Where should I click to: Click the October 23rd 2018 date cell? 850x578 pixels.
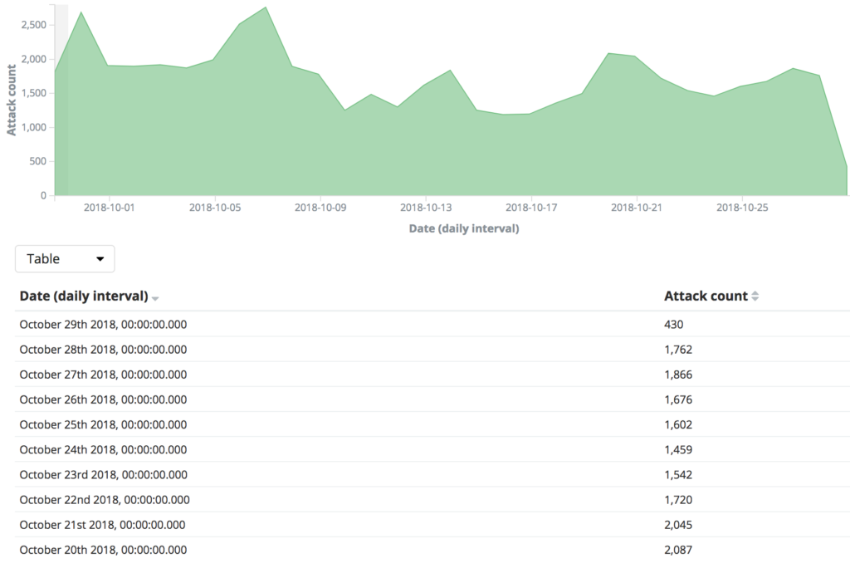[104, 474]
